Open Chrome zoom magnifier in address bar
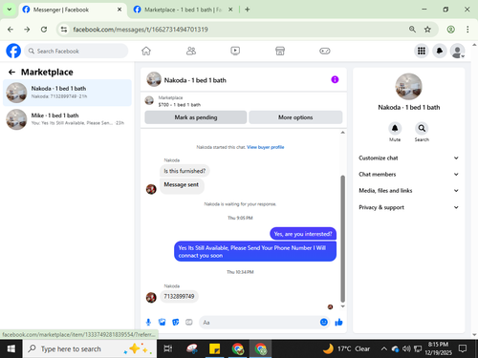The image size is (478, 358). pyautogui.click(x=412, y=30)
